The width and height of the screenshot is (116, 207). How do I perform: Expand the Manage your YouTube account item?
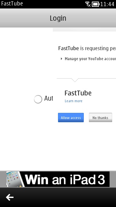pos(62,59)
